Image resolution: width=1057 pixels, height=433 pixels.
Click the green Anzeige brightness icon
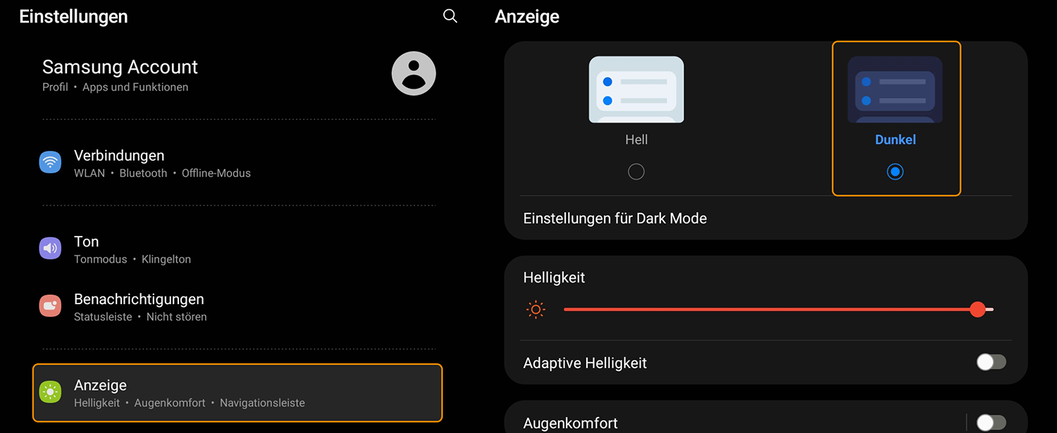(50, 392)
